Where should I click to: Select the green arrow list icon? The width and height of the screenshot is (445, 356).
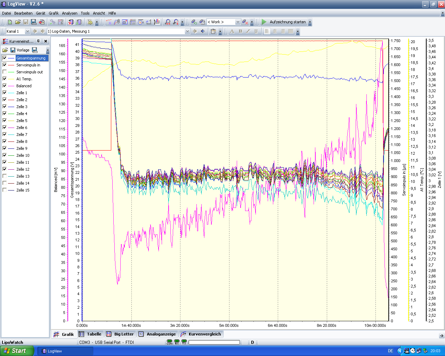click(x=79, y=22)
